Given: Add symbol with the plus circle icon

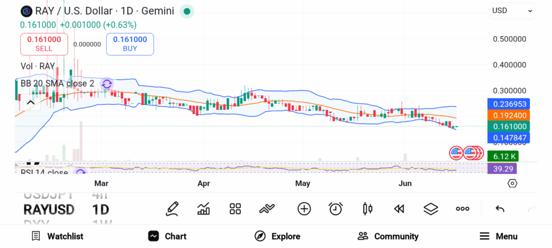Looking at the screenshot, I should coord(304,209).
